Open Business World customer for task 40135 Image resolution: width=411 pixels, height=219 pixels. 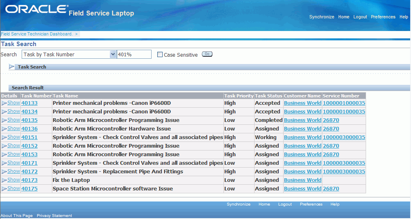point(302,120)
